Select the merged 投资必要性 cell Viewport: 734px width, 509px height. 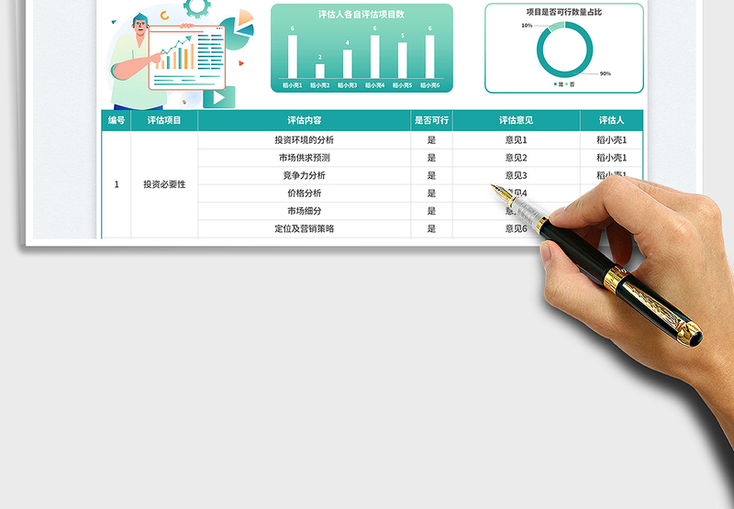[x=164, y=184]
